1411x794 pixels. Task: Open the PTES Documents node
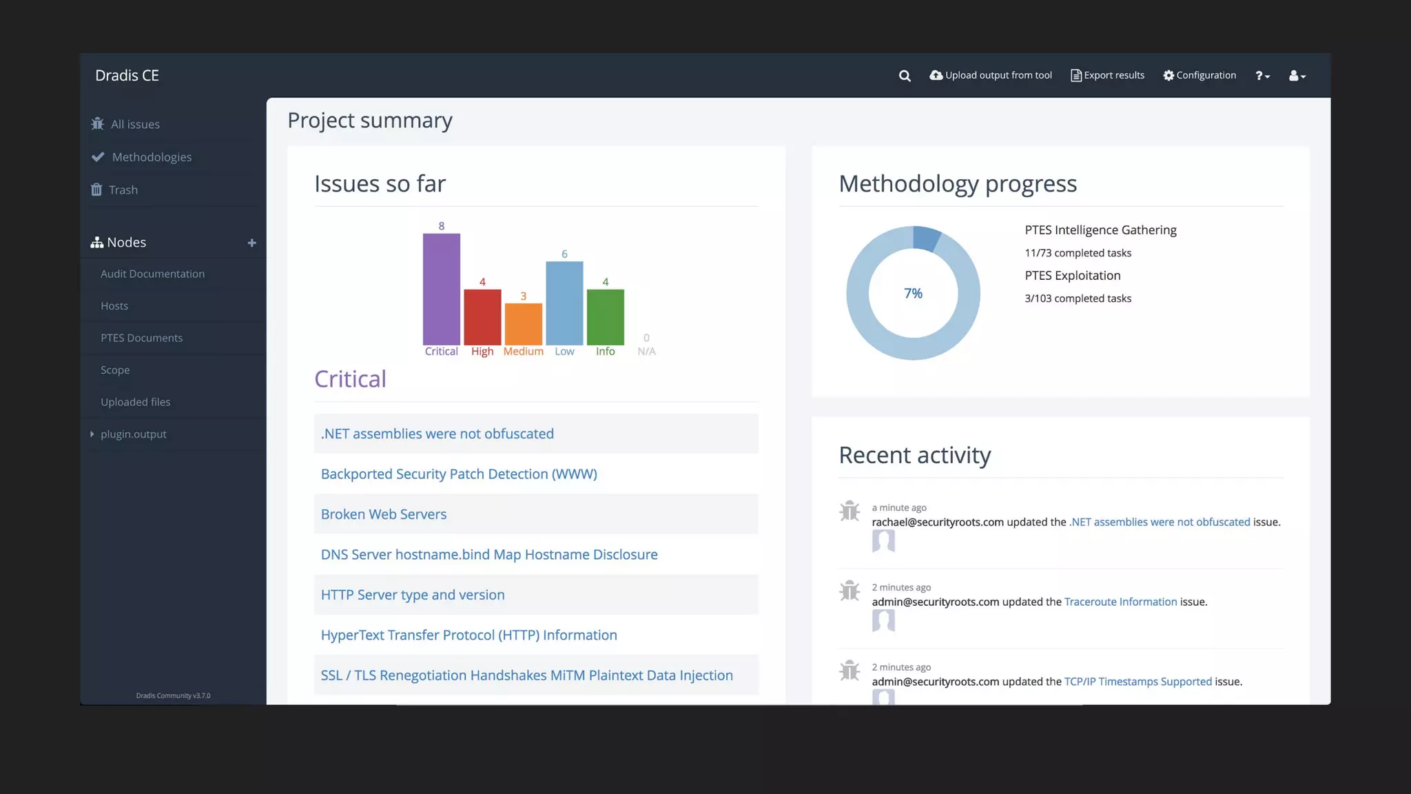tap(141, 338)
